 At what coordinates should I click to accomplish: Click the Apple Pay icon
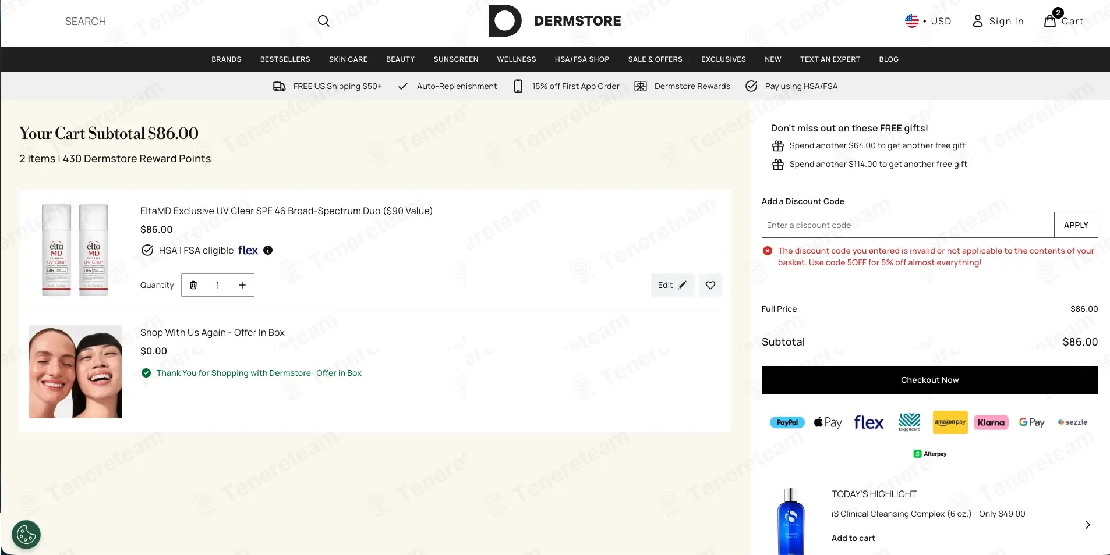[828, 422]
